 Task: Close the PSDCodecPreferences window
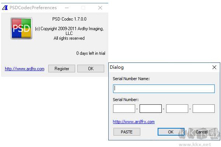(100, 8)
